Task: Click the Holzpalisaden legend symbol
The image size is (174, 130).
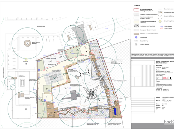Action: [x=160, y=13]
